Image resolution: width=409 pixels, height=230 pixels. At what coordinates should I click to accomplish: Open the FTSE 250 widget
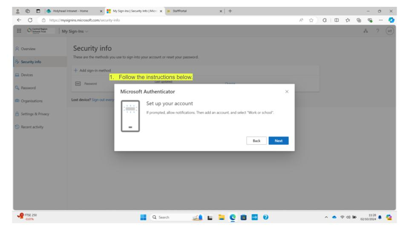pos(27,217)
